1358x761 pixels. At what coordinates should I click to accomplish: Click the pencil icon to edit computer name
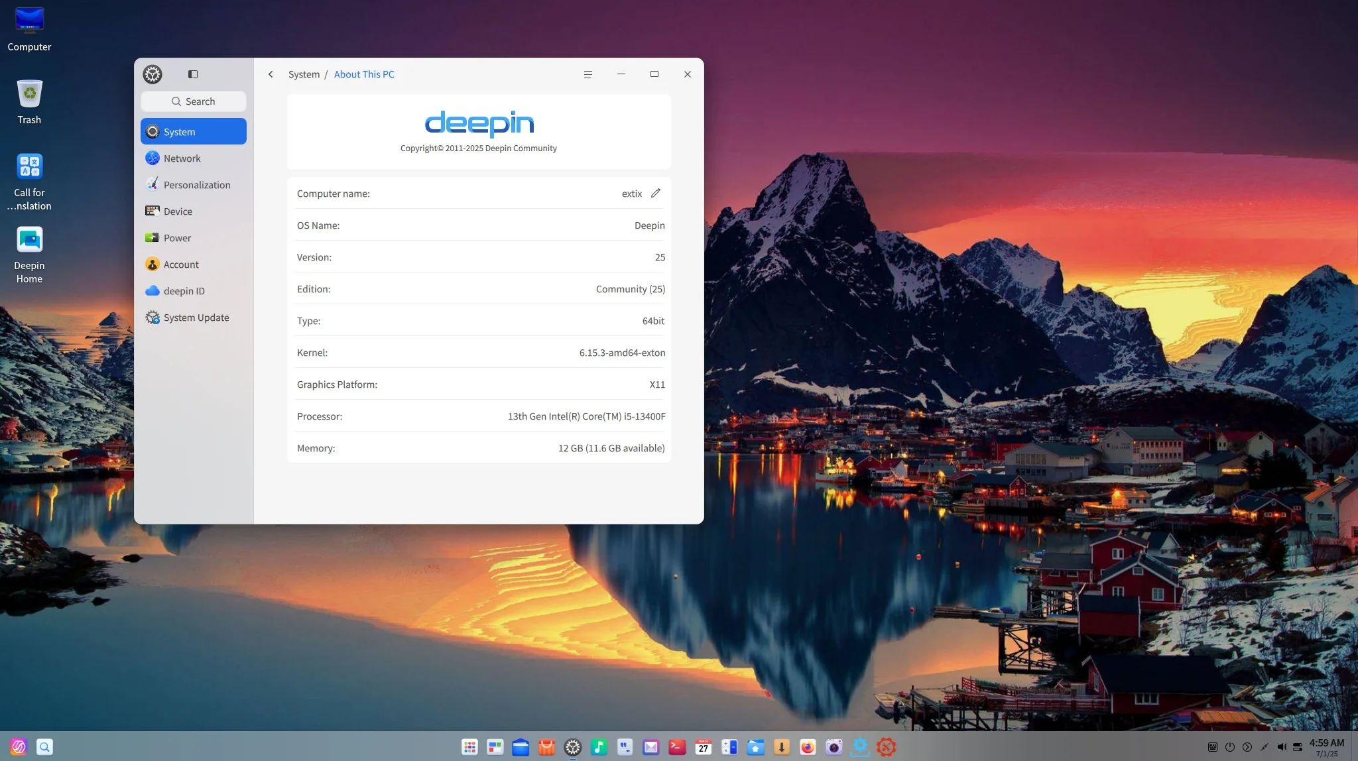tap(656, 193)
